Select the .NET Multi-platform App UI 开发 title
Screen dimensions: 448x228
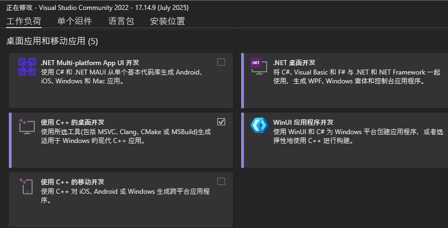tap(90, 62)
